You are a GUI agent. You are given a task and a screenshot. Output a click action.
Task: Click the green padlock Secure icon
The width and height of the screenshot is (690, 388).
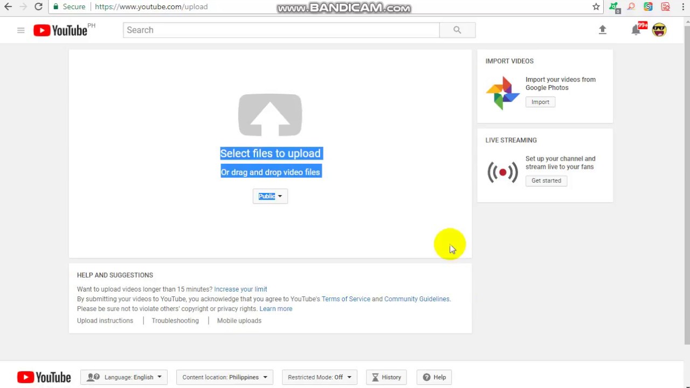click(56, 6)
